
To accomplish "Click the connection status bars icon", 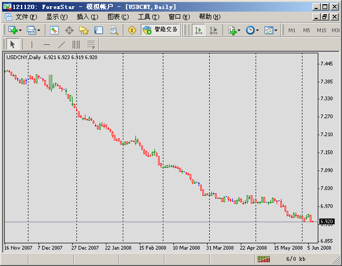I will pyautogui.click(x=263, y=259).
